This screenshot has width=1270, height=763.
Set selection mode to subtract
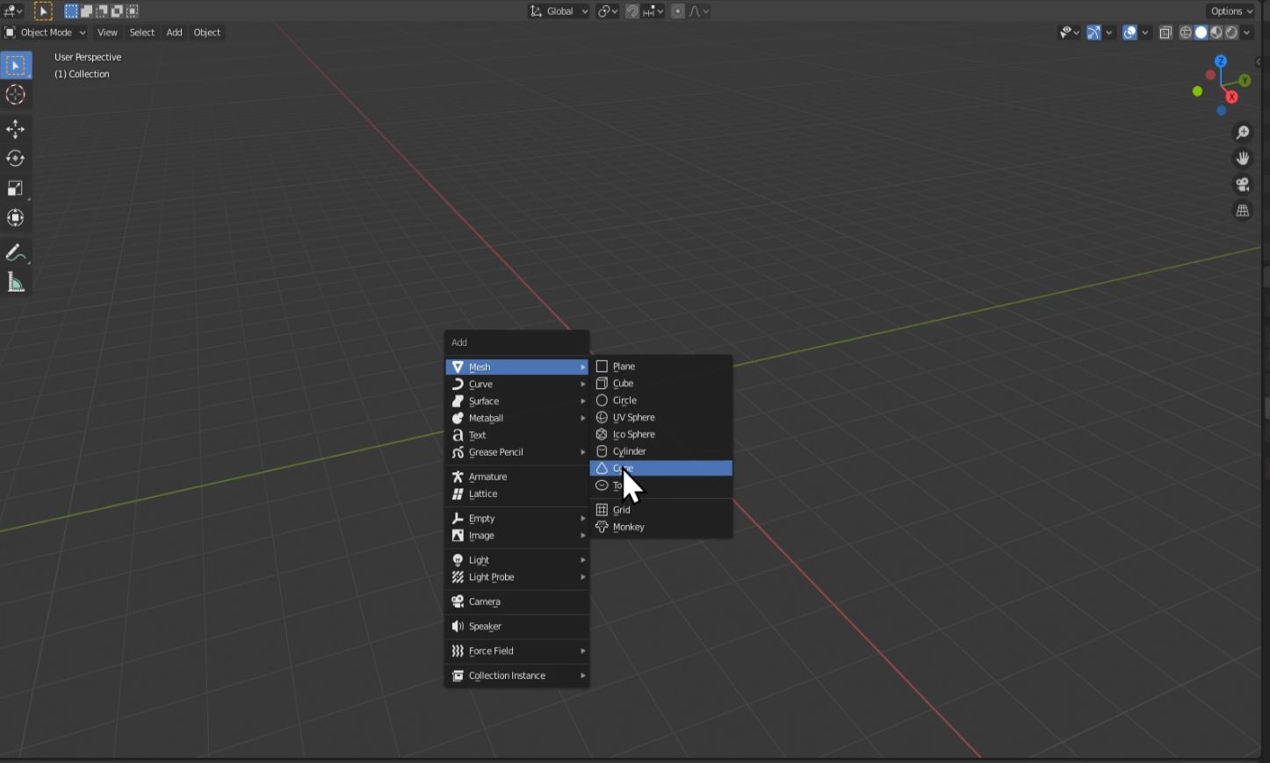[101, 11]
